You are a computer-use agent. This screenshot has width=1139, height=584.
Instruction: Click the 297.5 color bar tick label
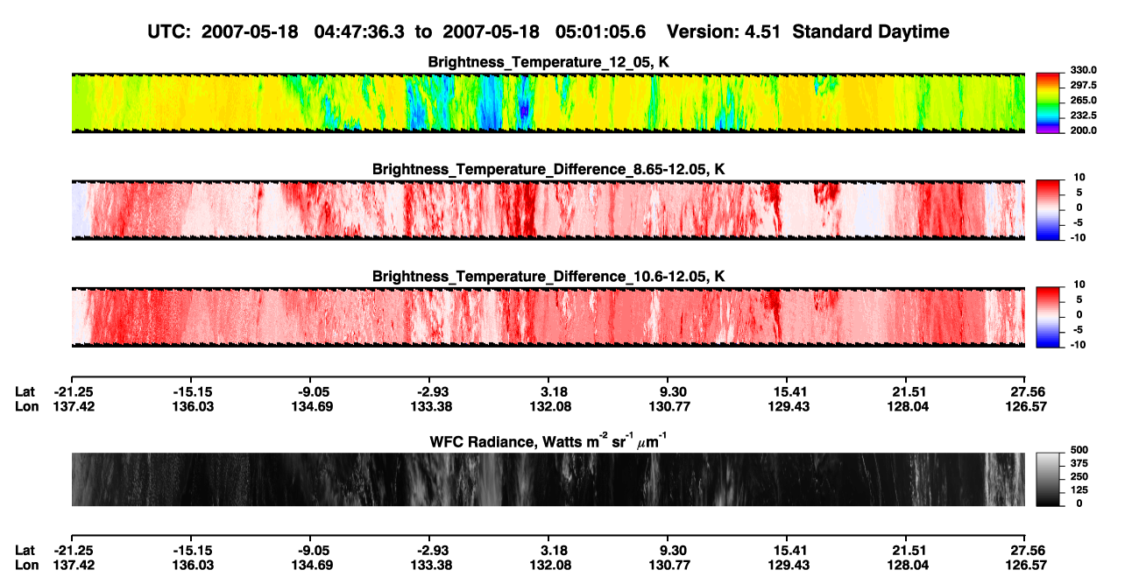point(1082,86)
